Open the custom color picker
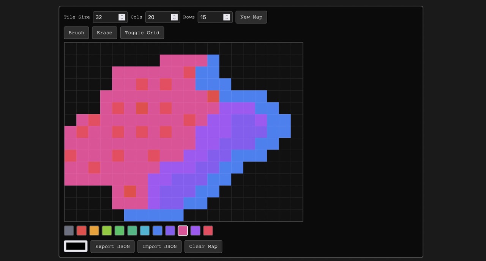The image size is (486, 261). 75,246
